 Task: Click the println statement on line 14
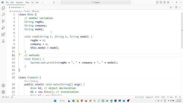point(74,63)
